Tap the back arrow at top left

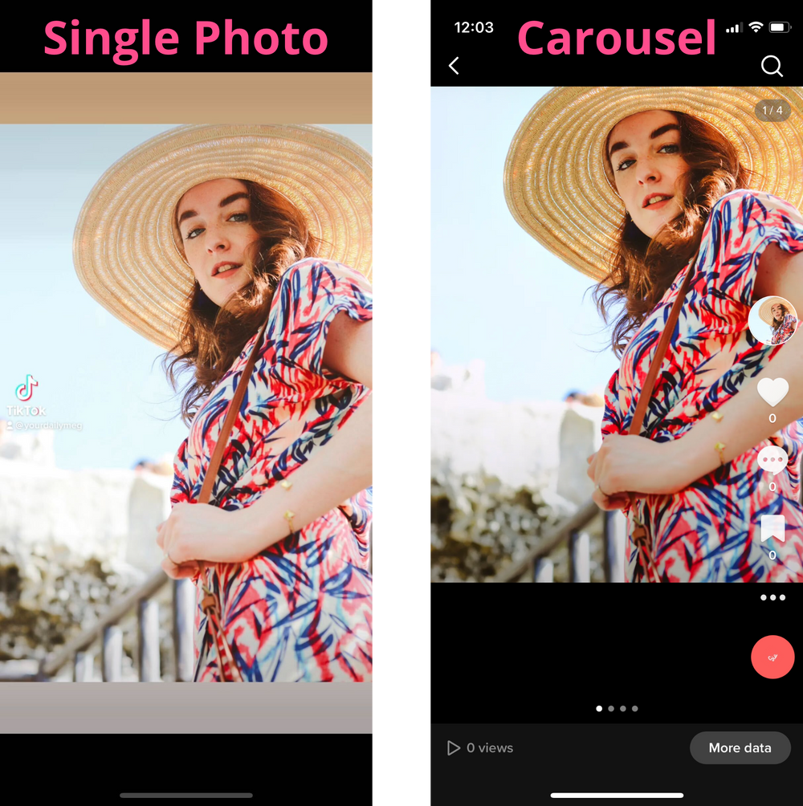(x=454, y=67)
